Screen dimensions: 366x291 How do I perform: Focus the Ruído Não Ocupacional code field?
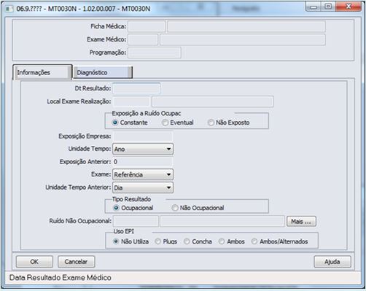tap(136, 221)
